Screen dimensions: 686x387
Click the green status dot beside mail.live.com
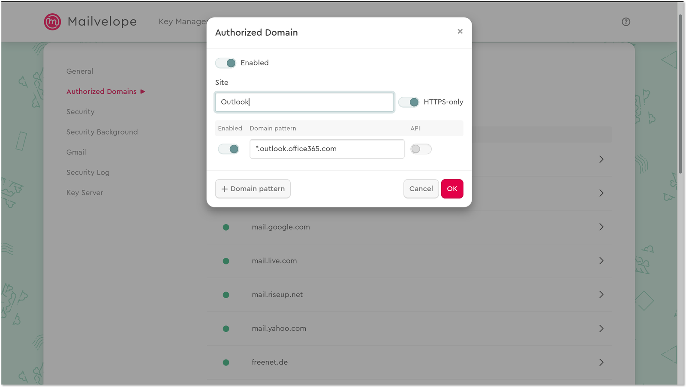[226, 261]
